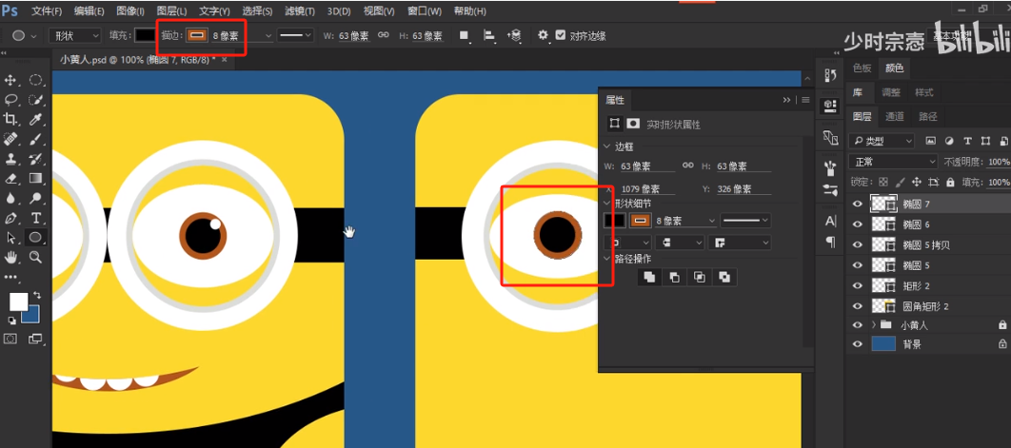Open the 文件(F) menu

pos(47,11)
